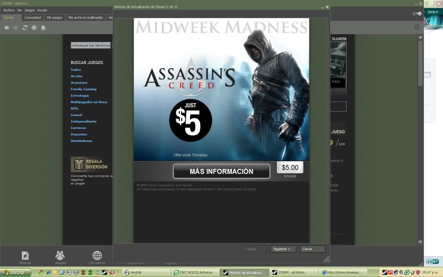Click the Assassin's Creed promo image
This screenshot has width=443, height=277.
point(221,90)
